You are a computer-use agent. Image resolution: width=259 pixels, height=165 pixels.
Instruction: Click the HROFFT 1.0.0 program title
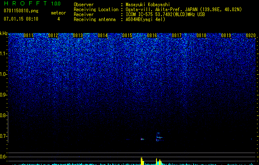tap(33, 3)
